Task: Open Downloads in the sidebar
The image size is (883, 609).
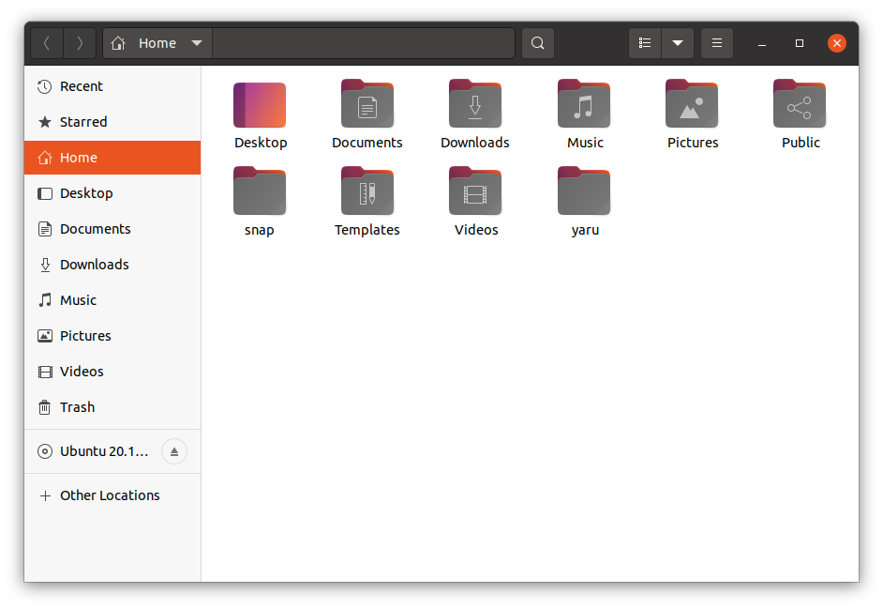Action: point(112,265)
